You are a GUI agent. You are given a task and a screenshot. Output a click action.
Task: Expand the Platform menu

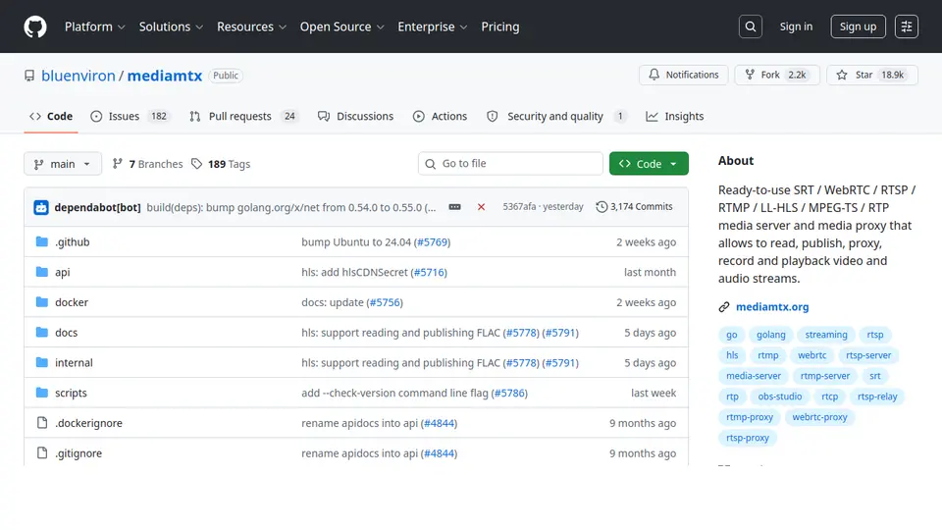point(95,26)
